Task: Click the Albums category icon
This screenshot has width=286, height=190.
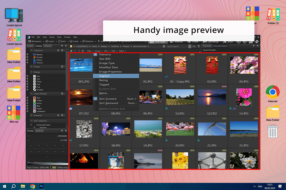Action: (35, 55)
